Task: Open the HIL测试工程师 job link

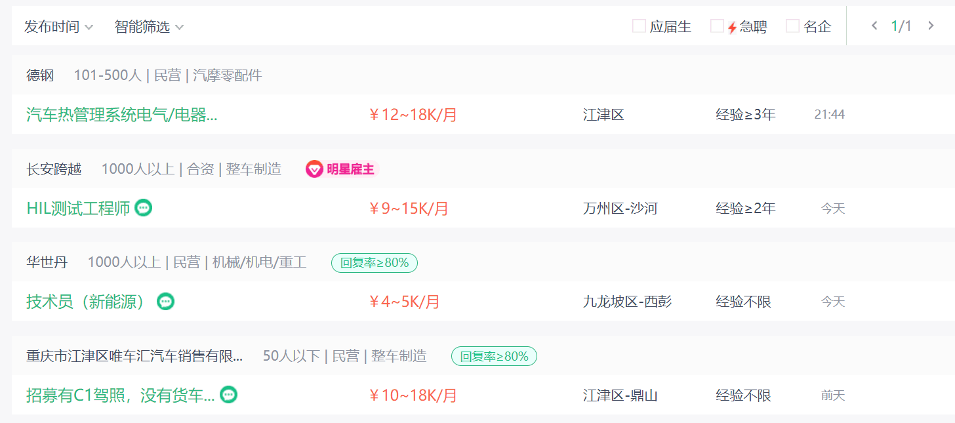Action: tap(78, 209)
